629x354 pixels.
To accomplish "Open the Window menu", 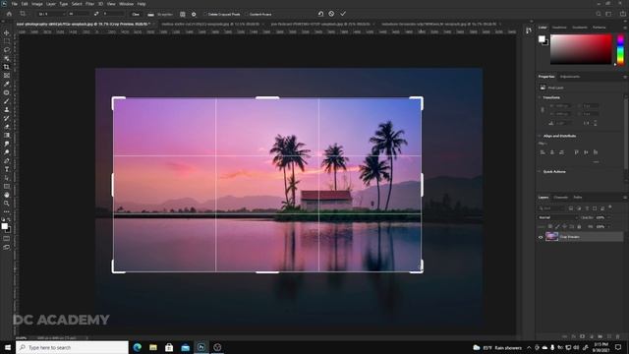I will (126, 4).
